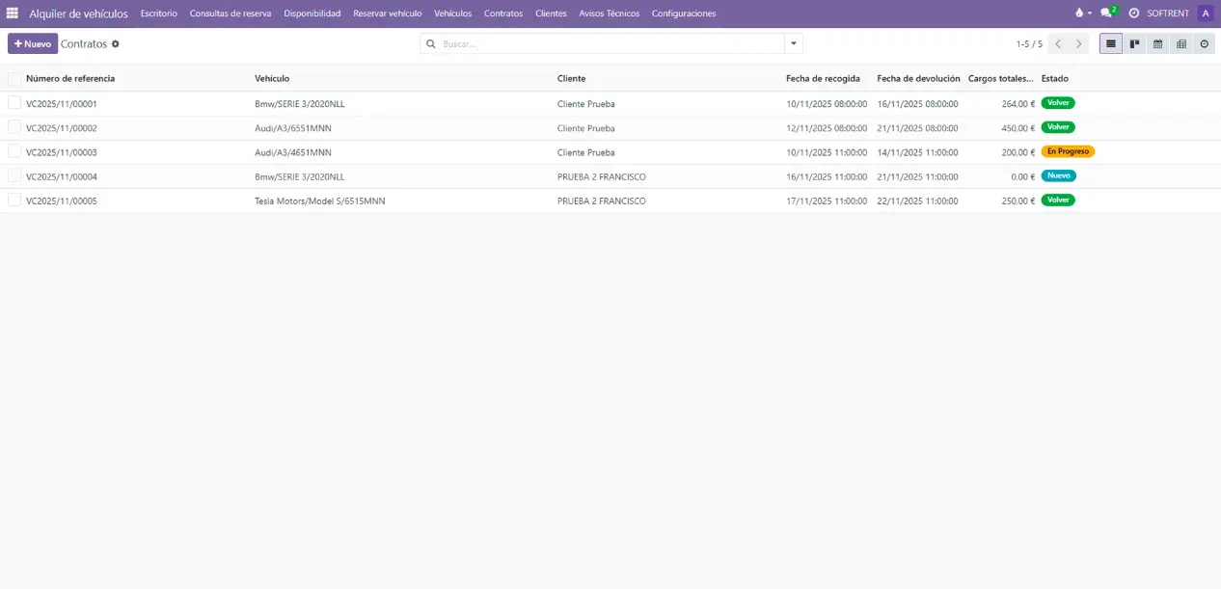This screenshot has height=589, width=1221.
Task: Expand the search filter options dropdown
Action: click(793, 43)
